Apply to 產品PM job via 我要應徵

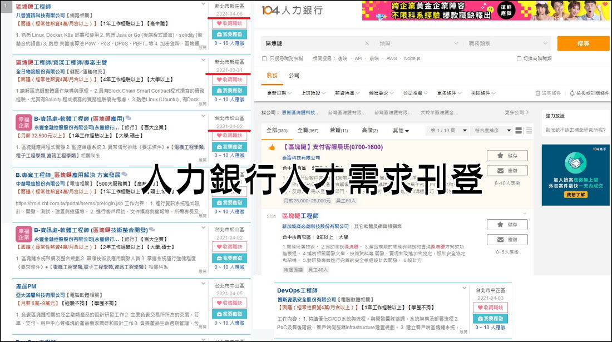point(229,314)
